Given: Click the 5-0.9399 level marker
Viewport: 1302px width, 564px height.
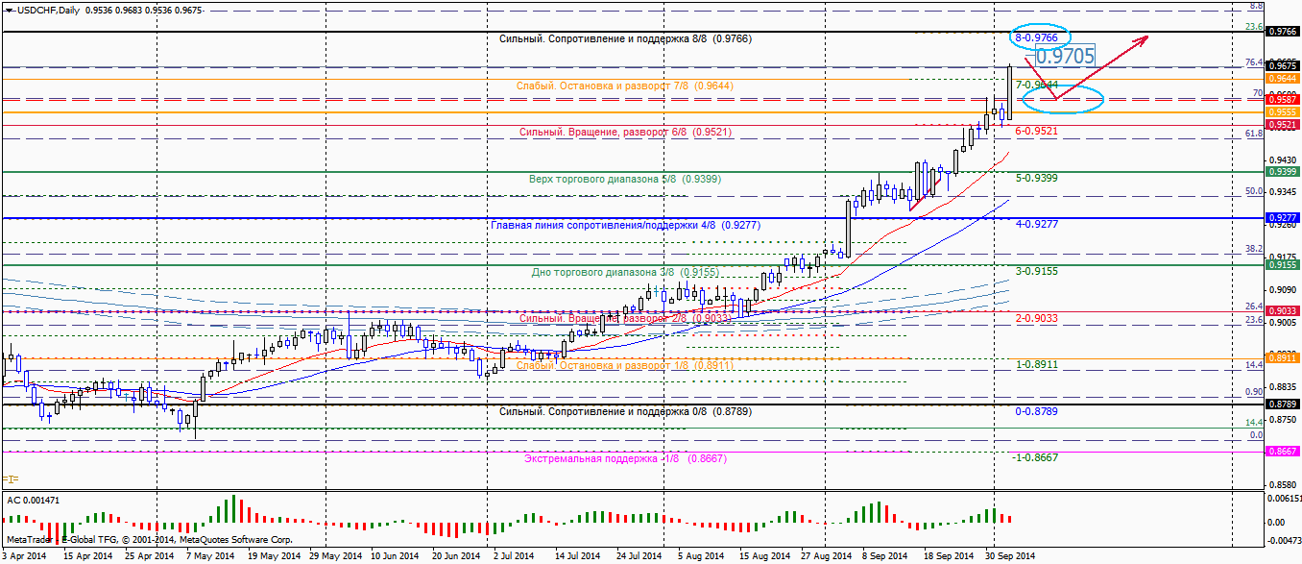Looking at the screenshot, I should click(1036, 178).
